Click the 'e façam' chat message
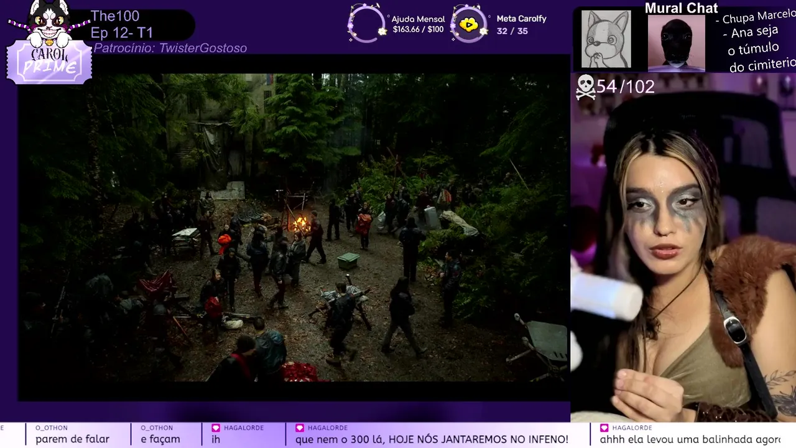This screenshot has width=796, height=448. point(160,439)
